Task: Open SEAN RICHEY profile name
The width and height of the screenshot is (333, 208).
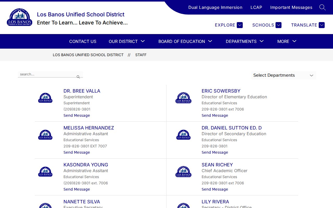Action: tap(217, 165)
